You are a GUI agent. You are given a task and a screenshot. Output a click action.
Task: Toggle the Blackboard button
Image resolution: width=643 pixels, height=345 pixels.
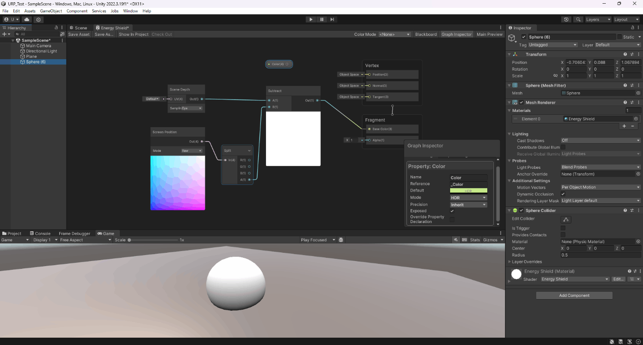[x=426, y=34]
